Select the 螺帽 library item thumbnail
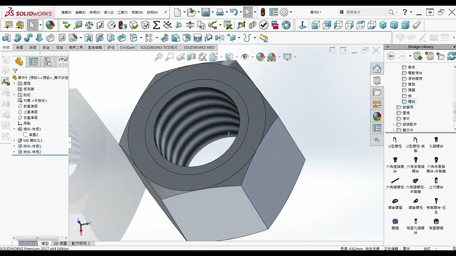This screenshot has height=256, width=456. [x=395, y=224]
